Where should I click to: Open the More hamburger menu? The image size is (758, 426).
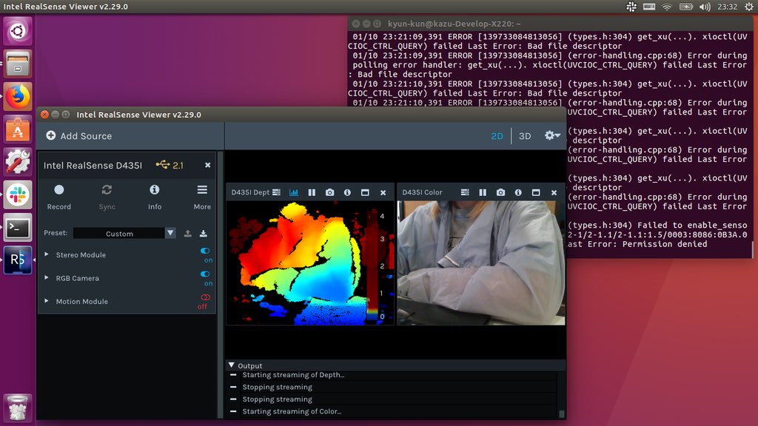tap(202, 197)
